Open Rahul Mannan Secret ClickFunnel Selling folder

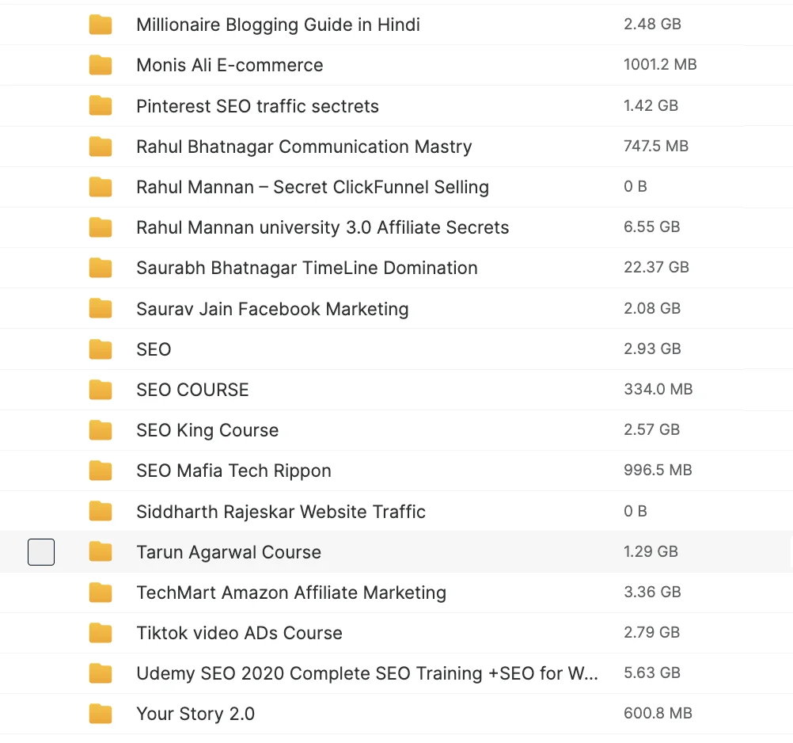(312, 188)
